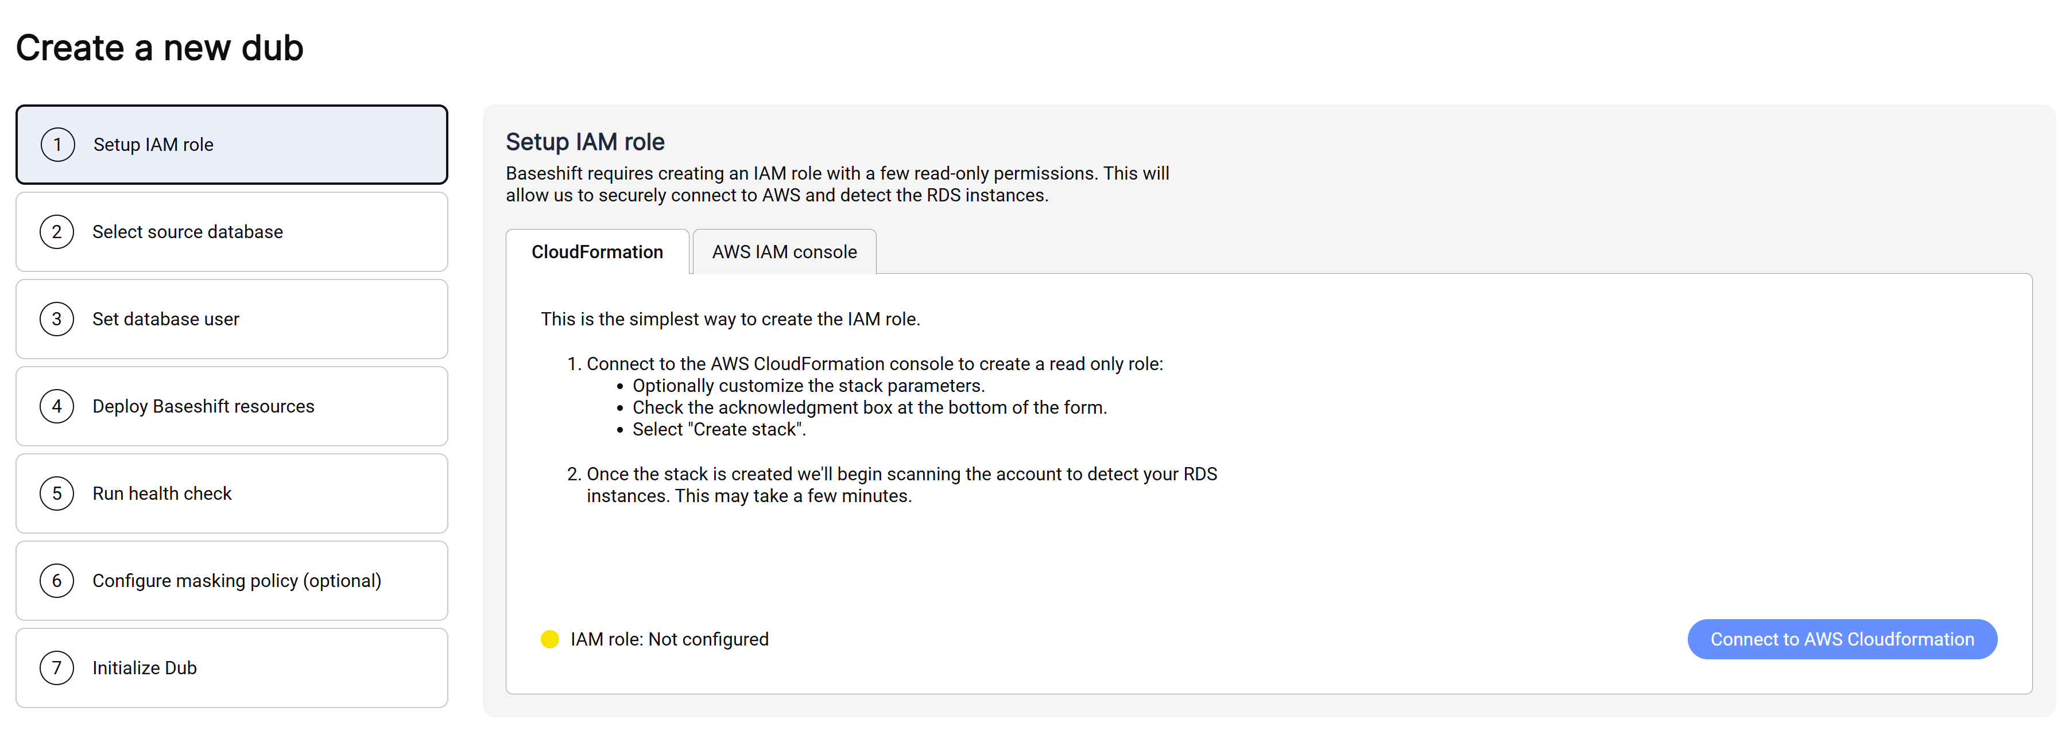Viewport: 2065px width, 754px height.
Task: Click the step 7 number circle
Action: [57, 669]
